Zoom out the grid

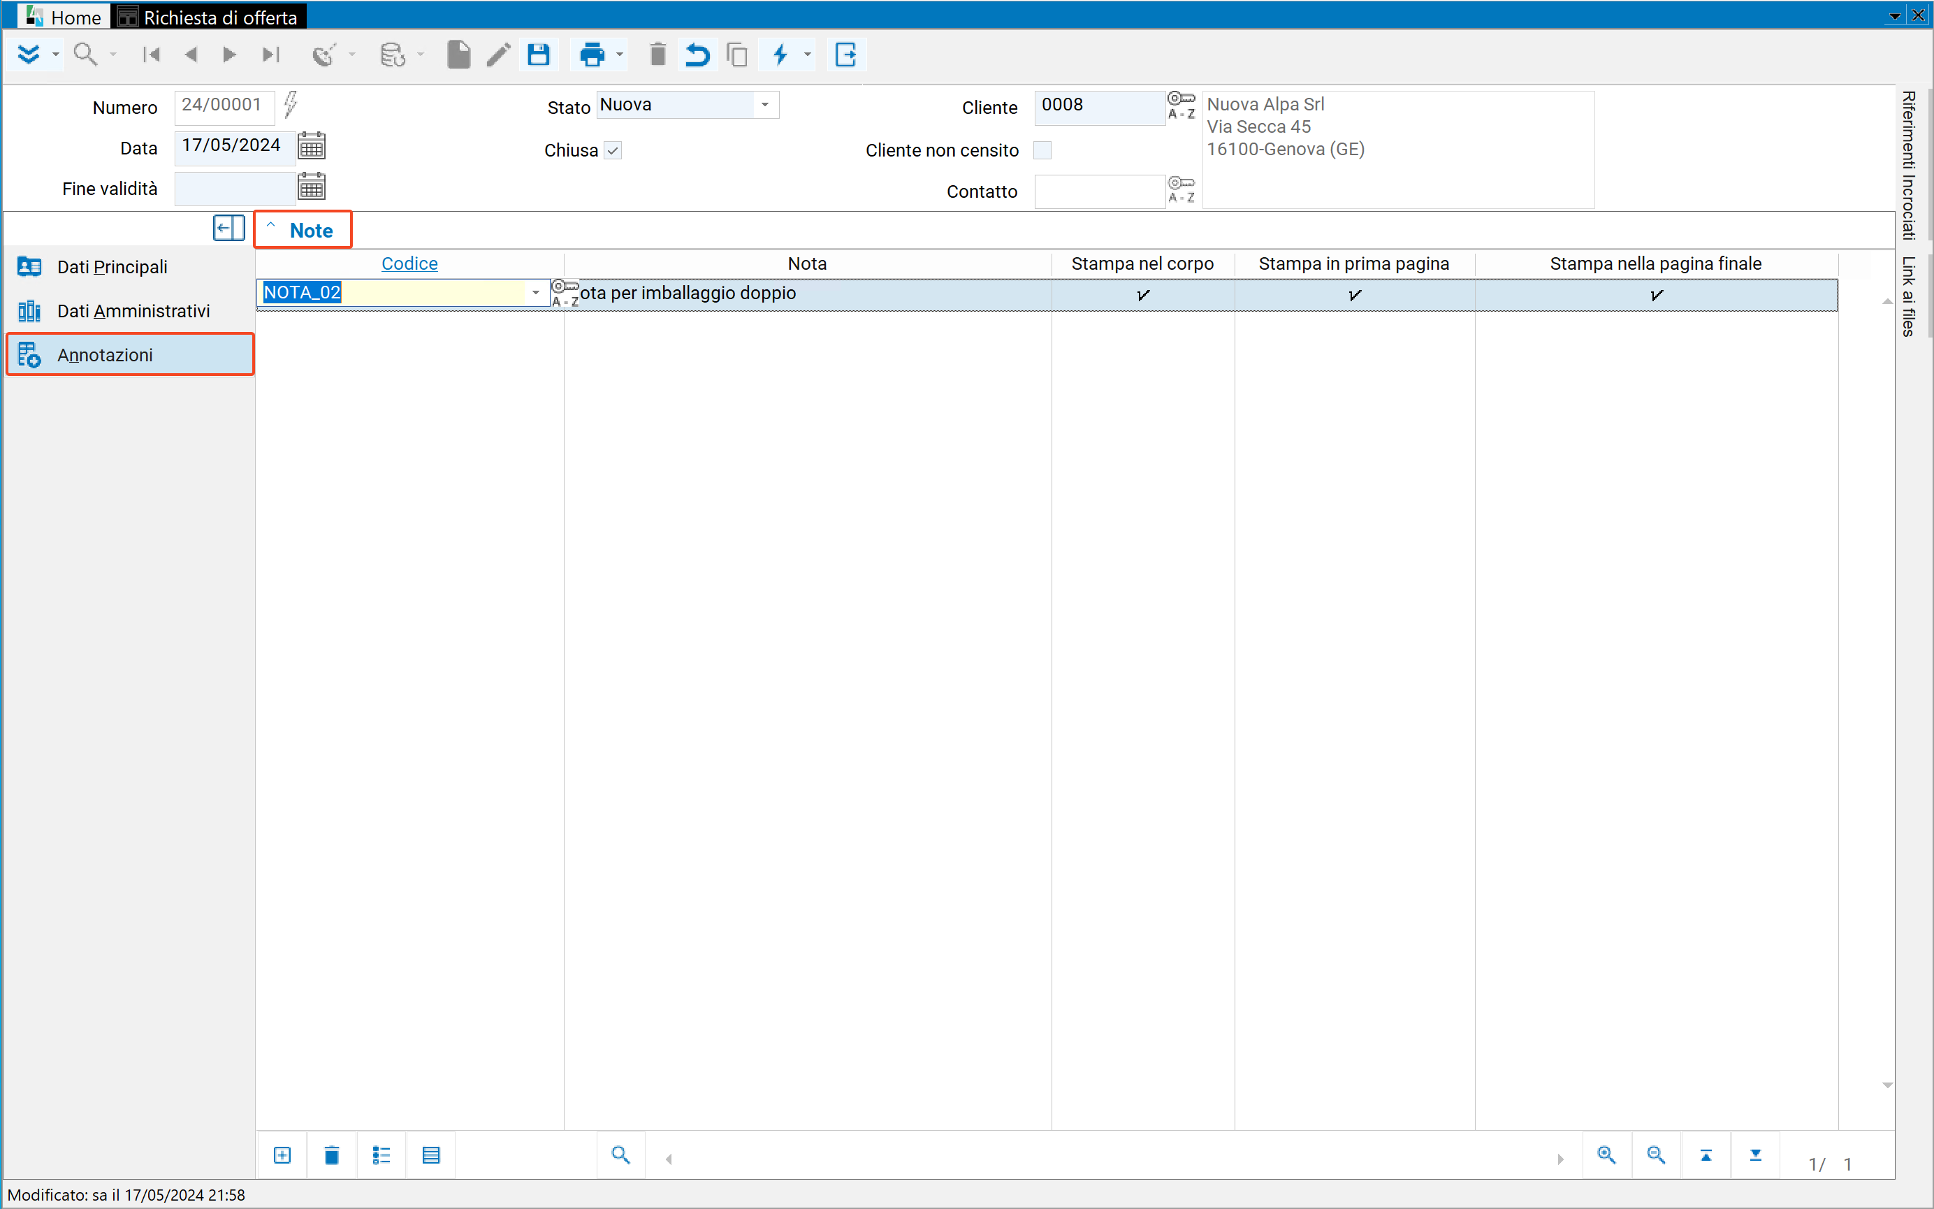1656,1154
